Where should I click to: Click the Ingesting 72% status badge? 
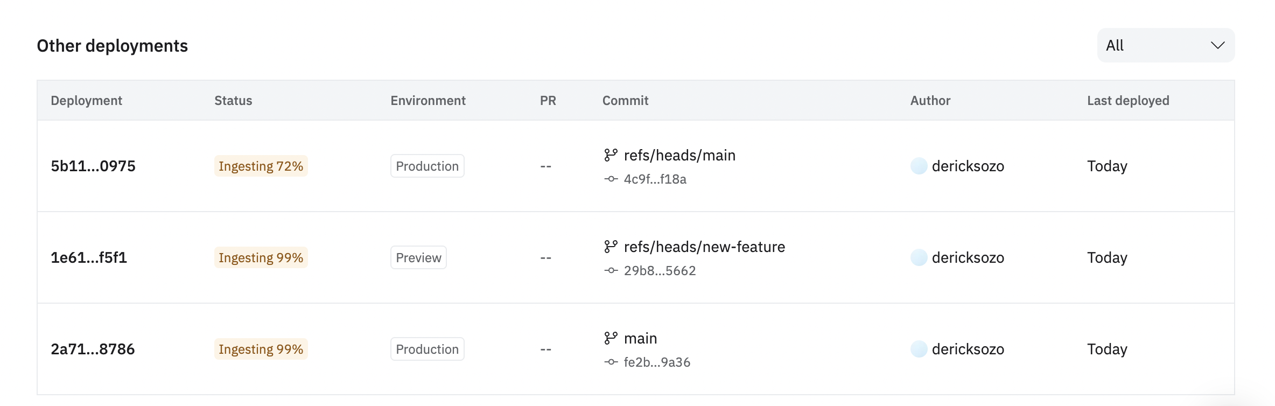pos(261,166)
